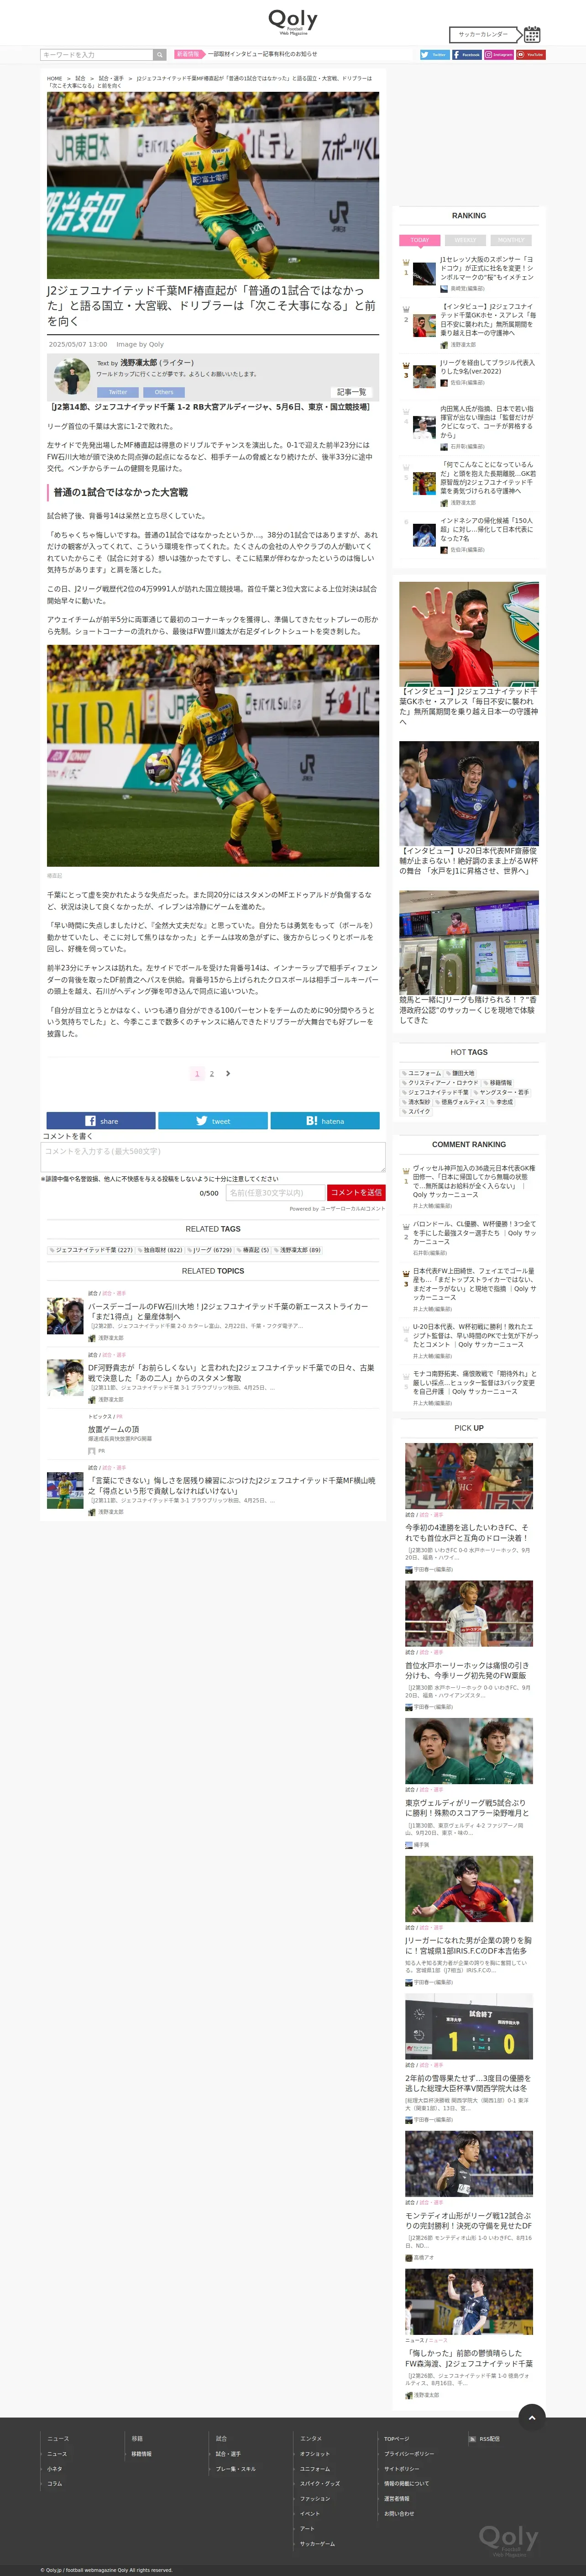Click the Qoly logo in the header

[x=292, y=22]
